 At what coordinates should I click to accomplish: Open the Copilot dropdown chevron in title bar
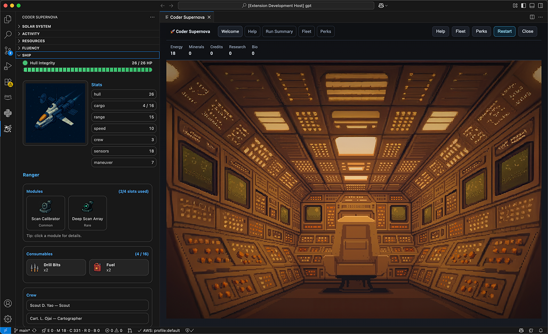pos(386,5)
